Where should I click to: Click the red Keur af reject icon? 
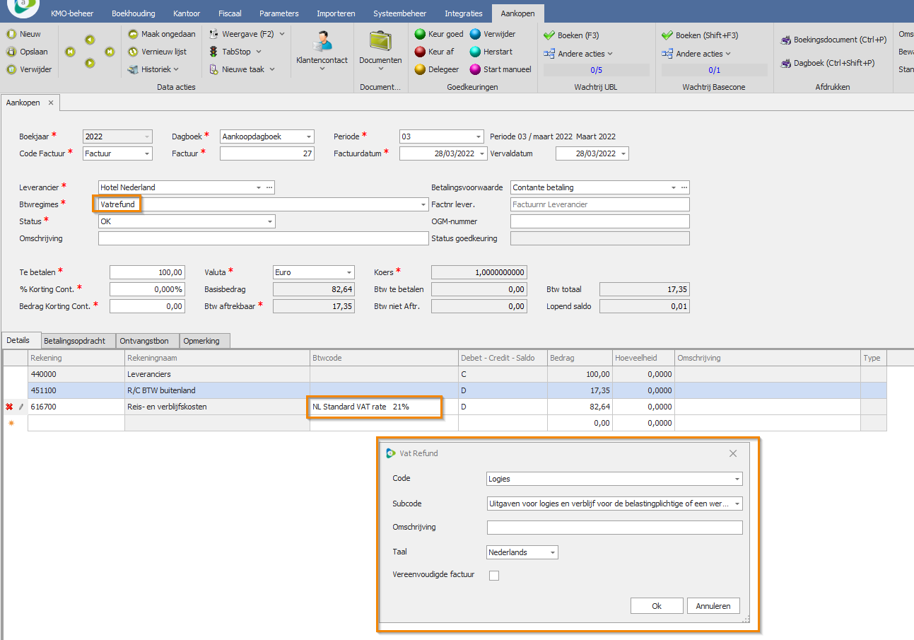click(x=420, y=52)
